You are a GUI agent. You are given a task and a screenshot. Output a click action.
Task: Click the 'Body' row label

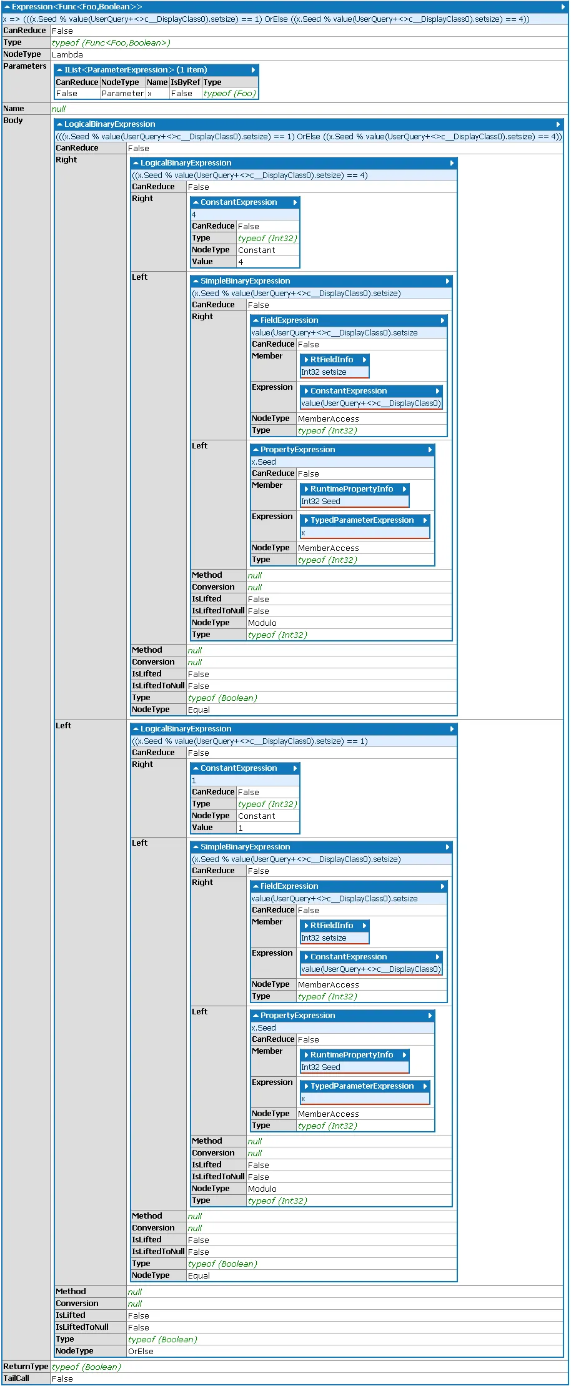[13, 121]
